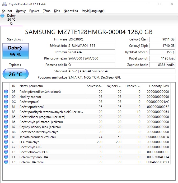
Task: Select parameter name 'Počet zapnutí' in table
Action: 29,102
